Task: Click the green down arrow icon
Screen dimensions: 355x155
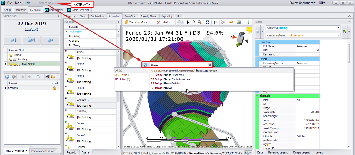Action: (248, 22)
